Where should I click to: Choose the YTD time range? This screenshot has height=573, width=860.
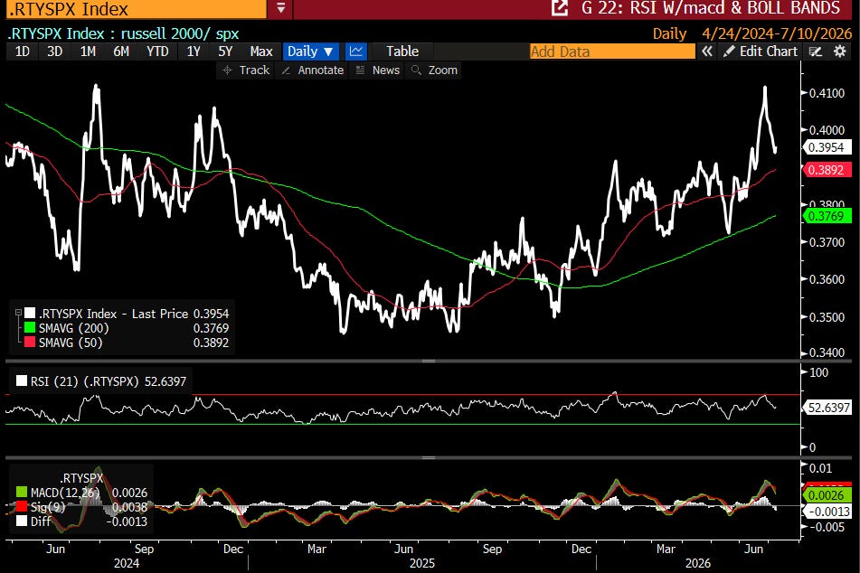157,52
